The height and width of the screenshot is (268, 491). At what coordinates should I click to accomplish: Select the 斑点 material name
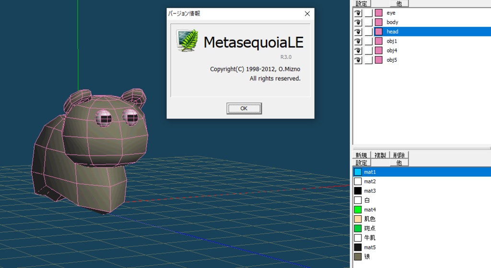click(370, 228)
